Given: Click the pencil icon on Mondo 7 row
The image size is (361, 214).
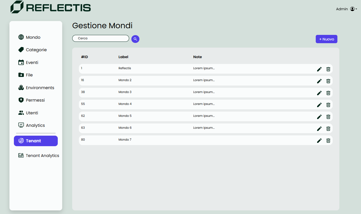Looking at the screenshot, I should pos(319,141).
